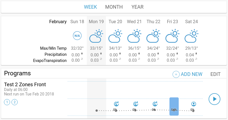Switch to the MONTH tab
The image size is (228, 120).
(x=114, y=7)
